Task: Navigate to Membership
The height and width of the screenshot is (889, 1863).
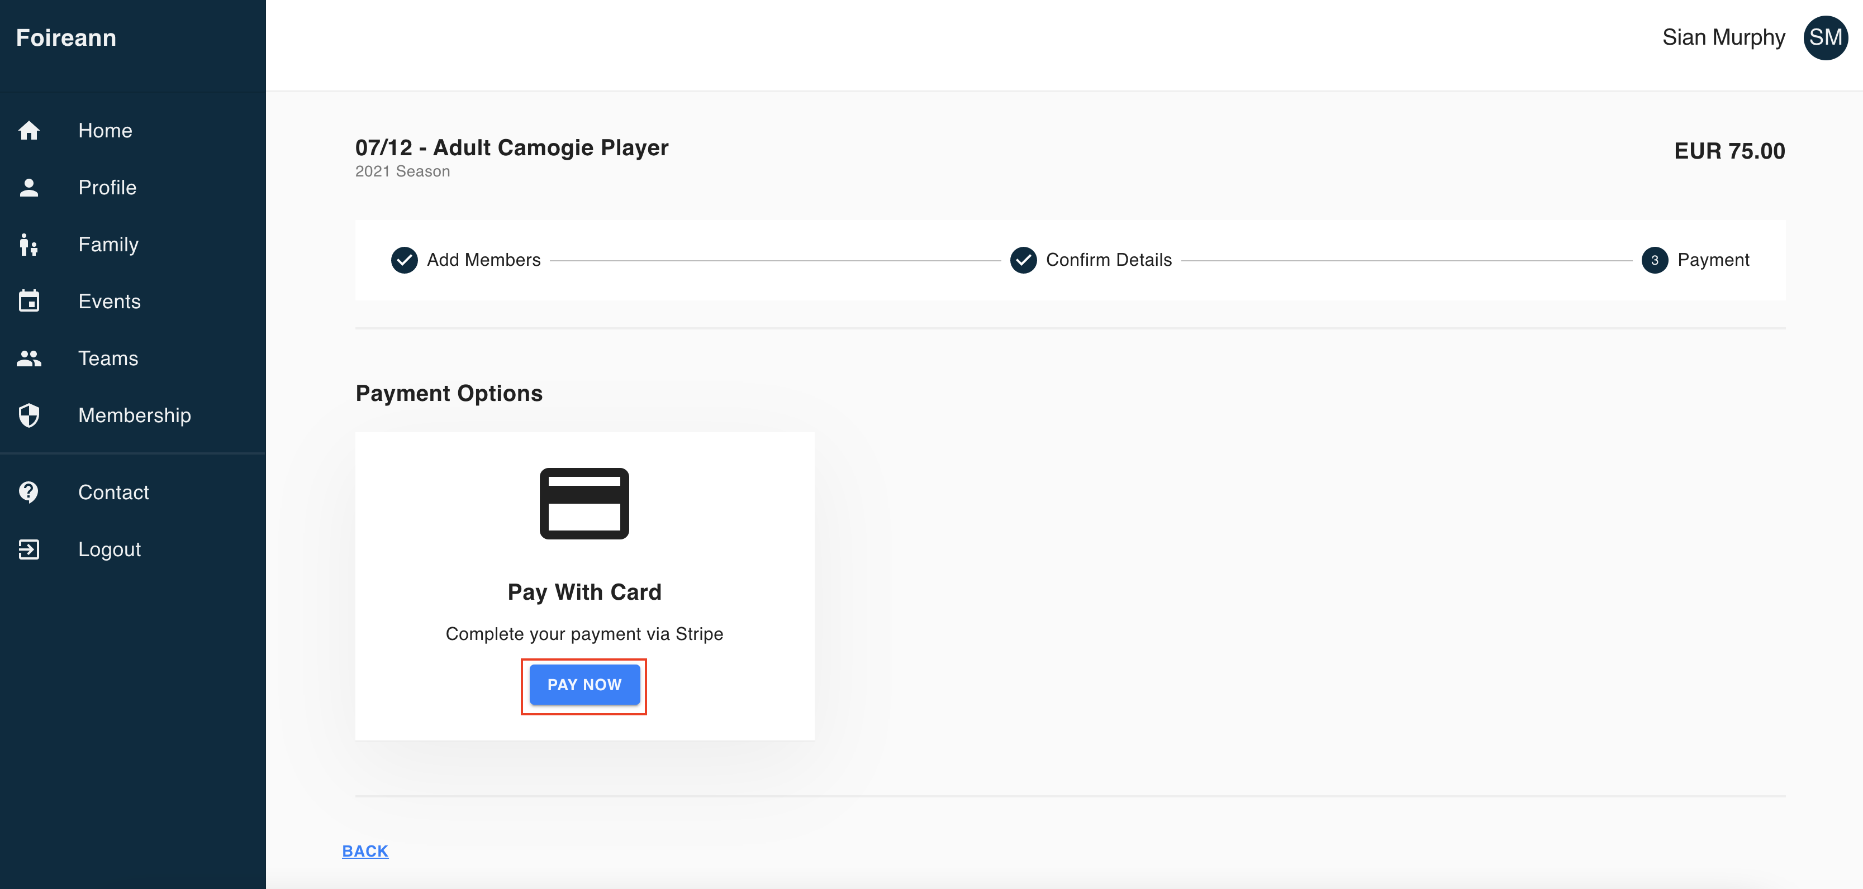Action: [133, 415]
